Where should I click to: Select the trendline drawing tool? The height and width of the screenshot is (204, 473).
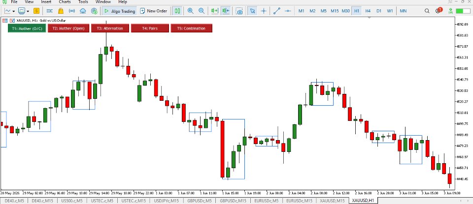276,11
